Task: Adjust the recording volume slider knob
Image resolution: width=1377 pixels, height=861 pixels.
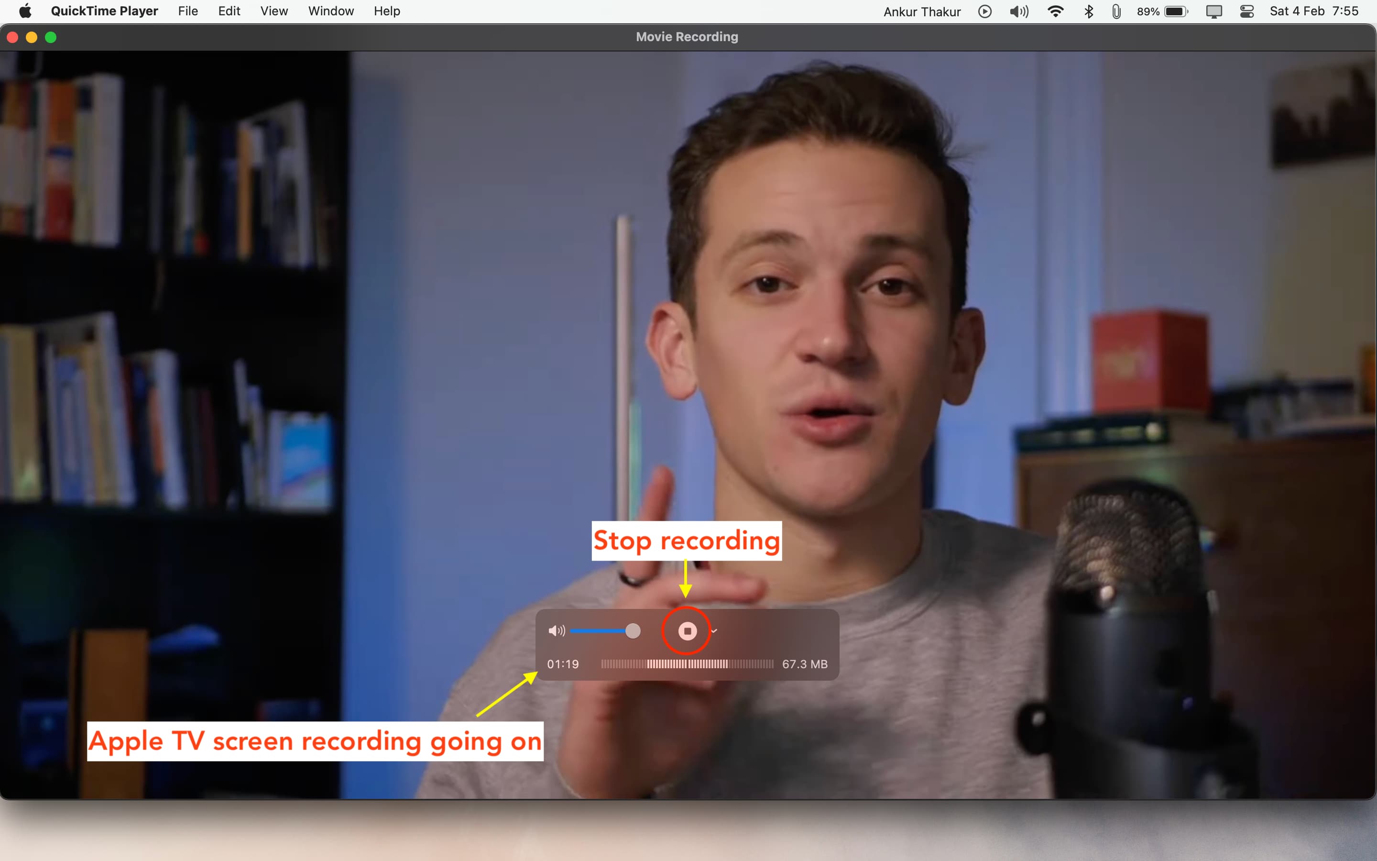Action: [x=633, y=631]
